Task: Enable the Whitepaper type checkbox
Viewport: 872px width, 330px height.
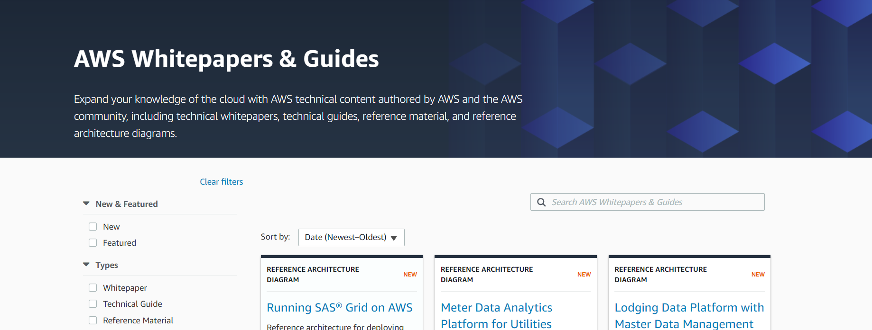Action: [x=93, y=288]
